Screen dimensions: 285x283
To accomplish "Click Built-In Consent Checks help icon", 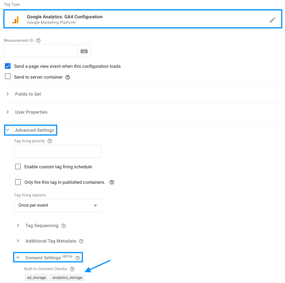I will [72, 269].
